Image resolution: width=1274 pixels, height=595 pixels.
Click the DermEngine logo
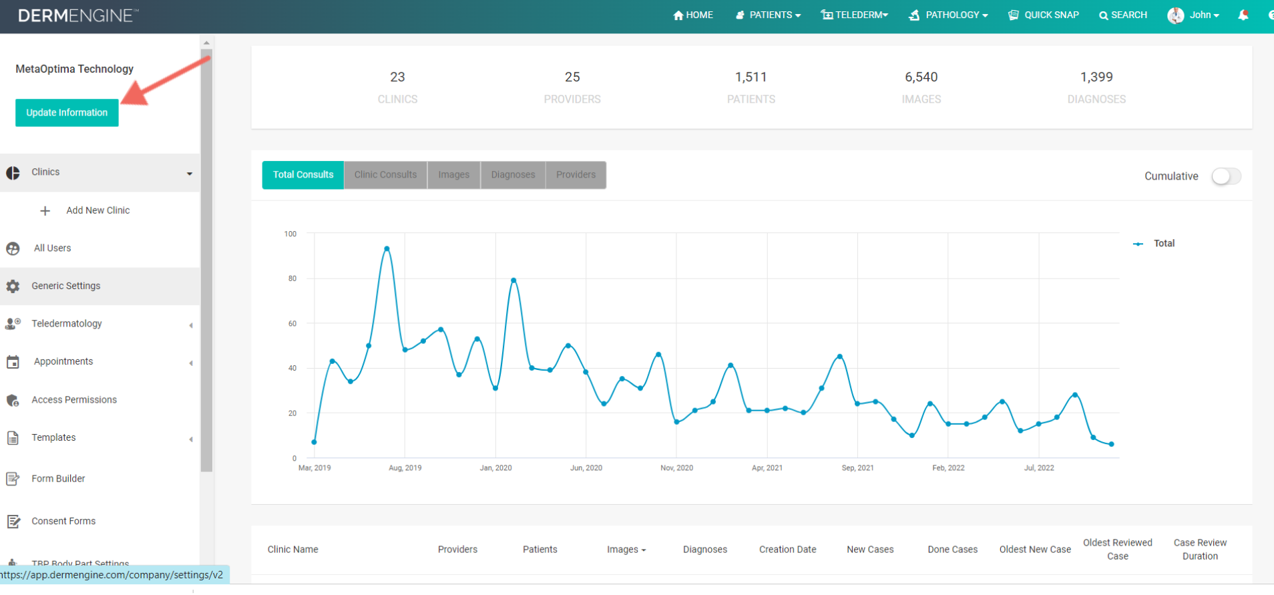[78, 15]
